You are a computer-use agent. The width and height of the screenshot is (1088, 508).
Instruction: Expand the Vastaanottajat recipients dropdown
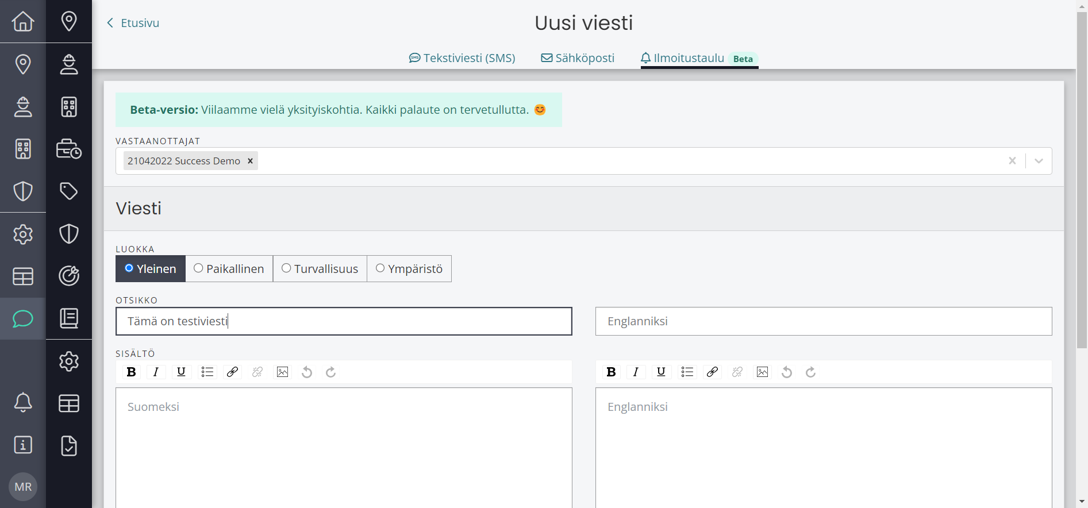tap(1039, 161)
